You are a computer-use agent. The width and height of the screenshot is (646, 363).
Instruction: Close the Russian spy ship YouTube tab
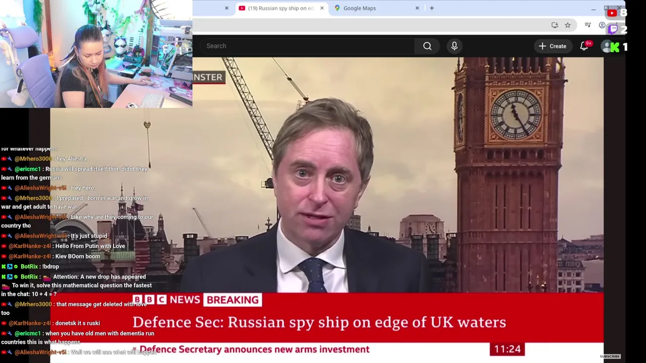[x=321, y=8]
